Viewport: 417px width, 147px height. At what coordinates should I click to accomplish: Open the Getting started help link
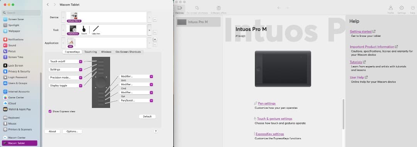pos(361,31)
